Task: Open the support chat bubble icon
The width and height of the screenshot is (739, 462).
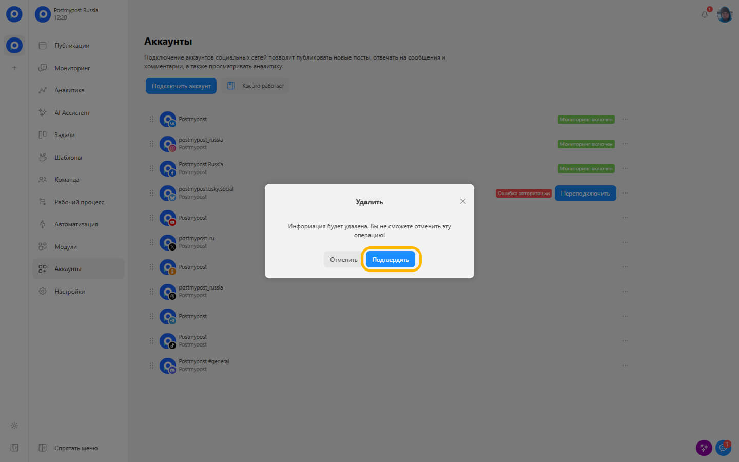Action: (723, 448)
